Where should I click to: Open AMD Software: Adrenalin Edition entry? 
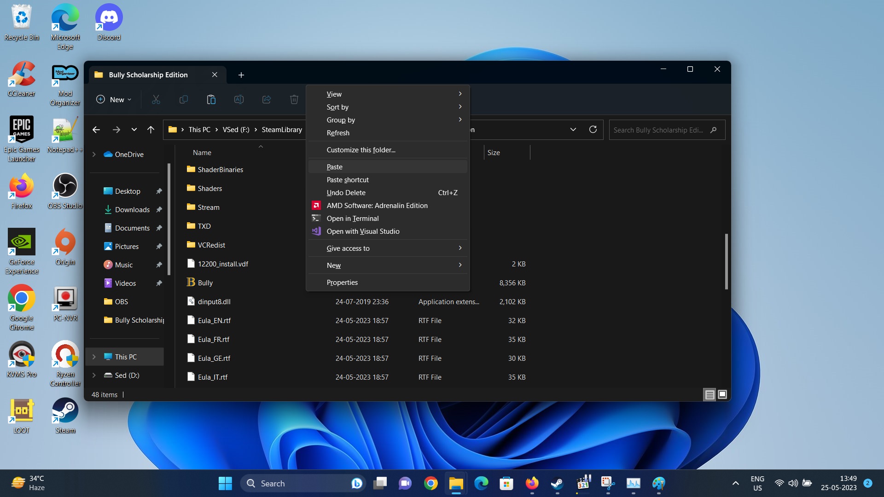[377, 206]
